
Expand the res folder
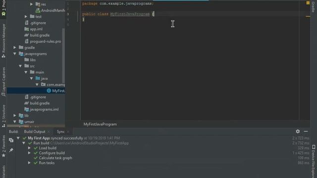31,4
